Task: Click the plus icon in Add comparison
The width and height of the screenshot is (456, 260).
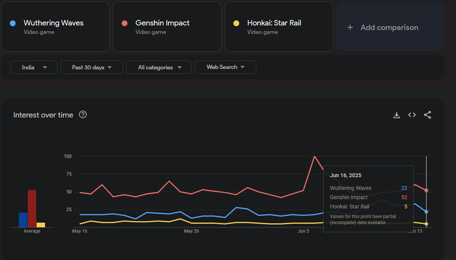Action: pos(350,27)
